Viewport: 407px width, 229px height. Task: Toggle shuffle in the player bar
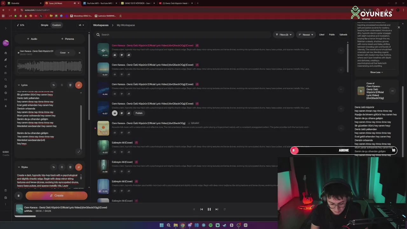pyautogui.click(x=194, y=209)
